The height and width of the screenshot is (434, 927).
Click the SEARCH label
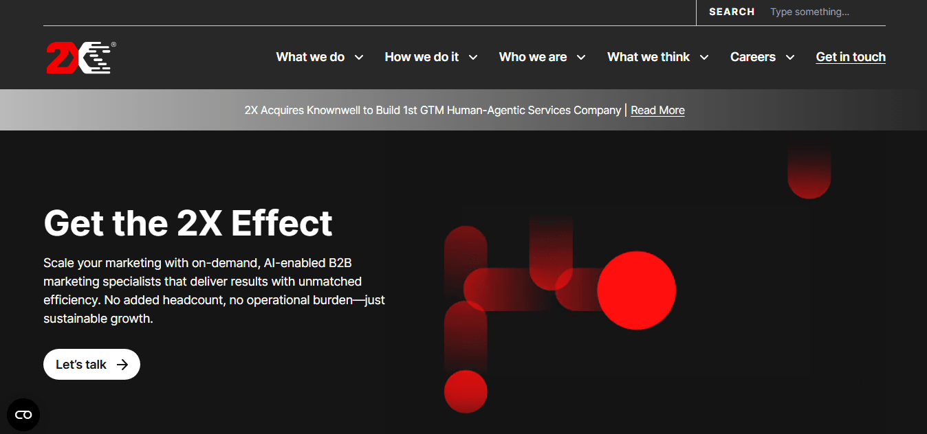click(732, 12)
